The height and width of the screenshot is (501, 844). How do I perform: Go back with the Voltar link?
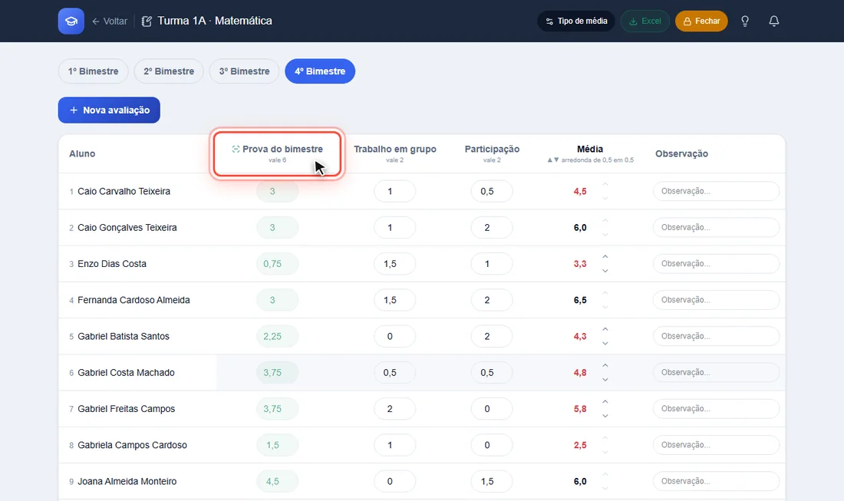click(x=110, y=21)
